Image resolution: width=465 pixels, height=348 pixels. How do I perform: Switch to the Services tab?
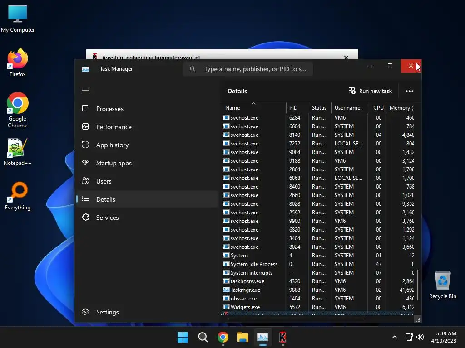148,217
